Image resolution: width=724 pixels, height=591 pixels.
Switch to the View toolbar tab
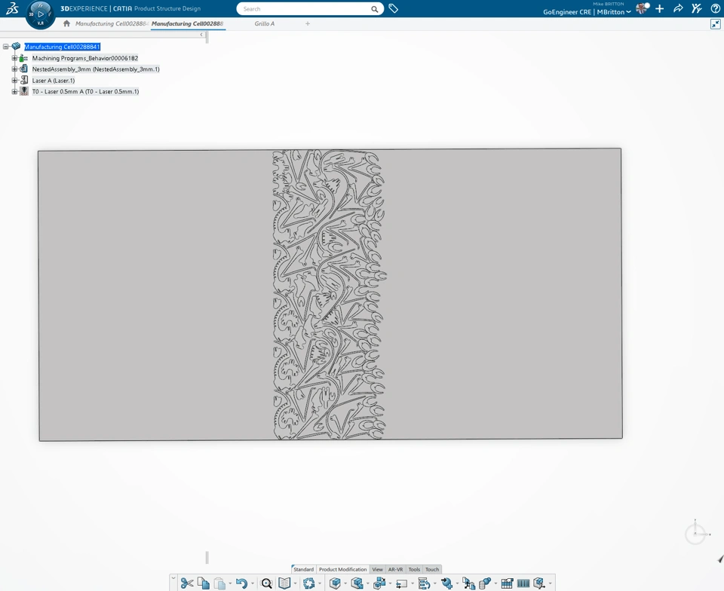[377, 569]
